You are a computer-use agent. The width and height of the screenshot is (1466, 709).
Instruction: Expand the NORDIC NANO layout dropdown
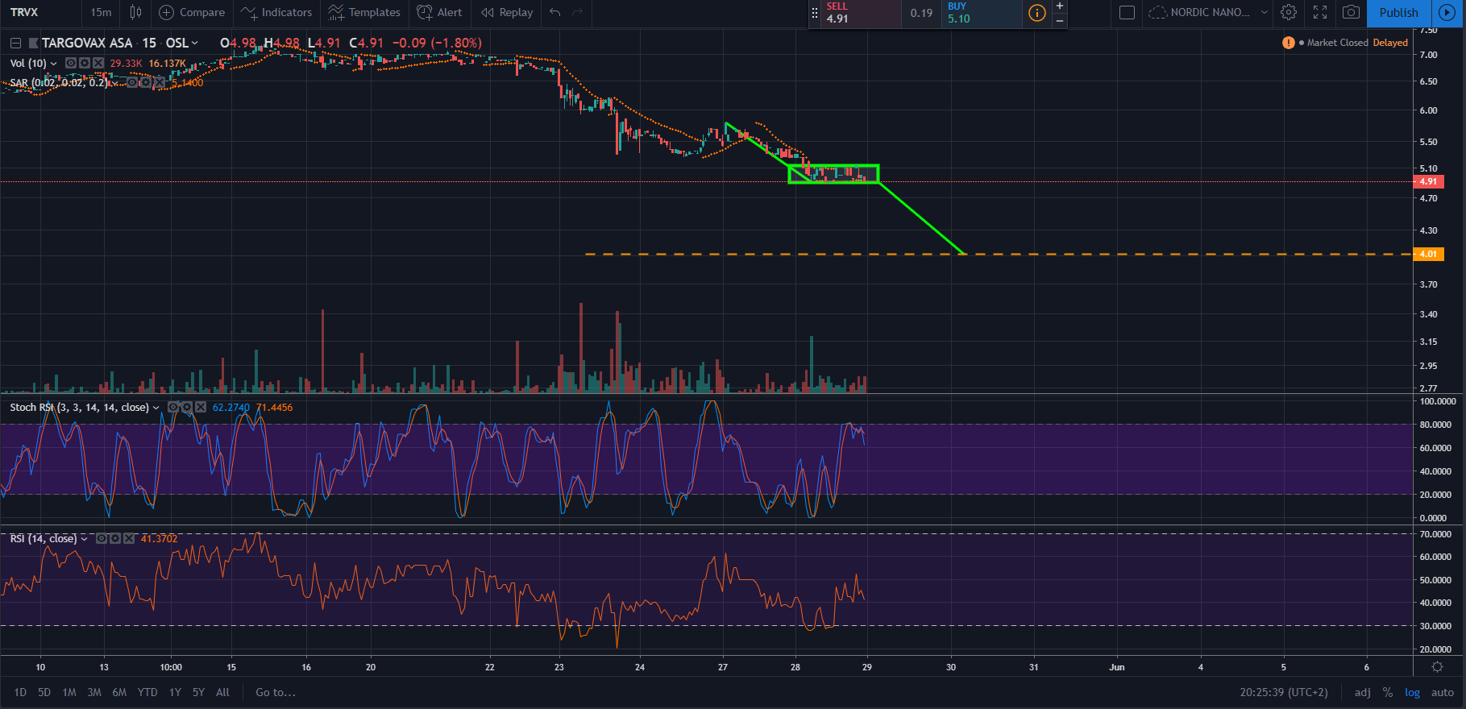coord(1264,12)
